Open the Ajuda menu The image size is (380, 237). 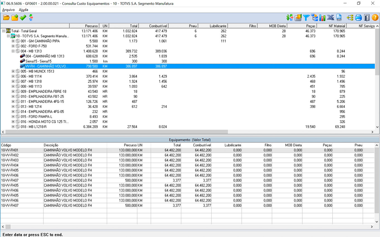23,10
